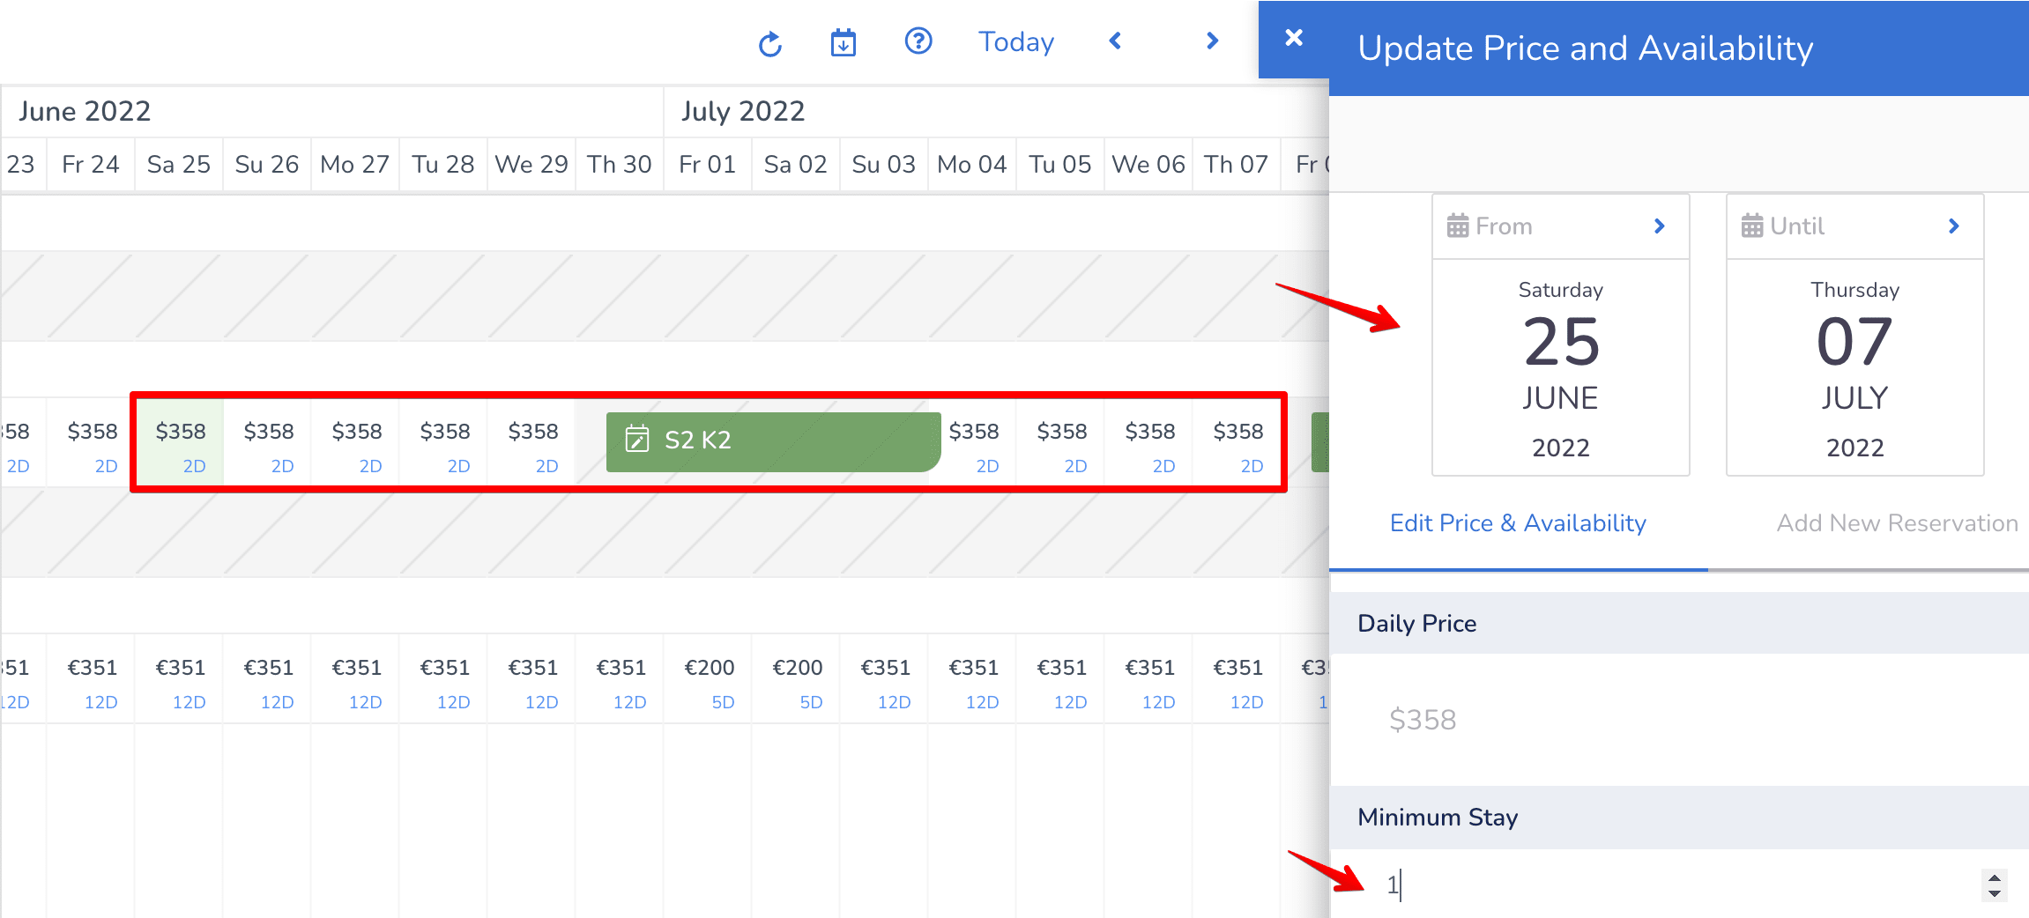Click the July 2022 month label
2029x918 pixels.
pos(742,111)
